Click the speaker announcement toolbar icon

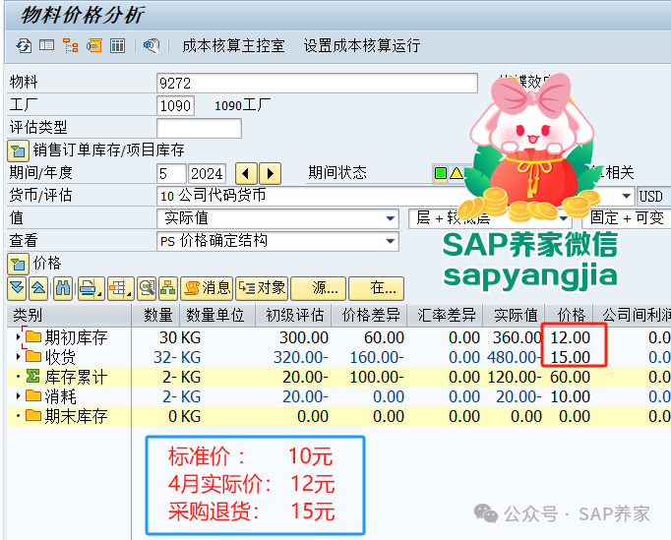point(152,45)
